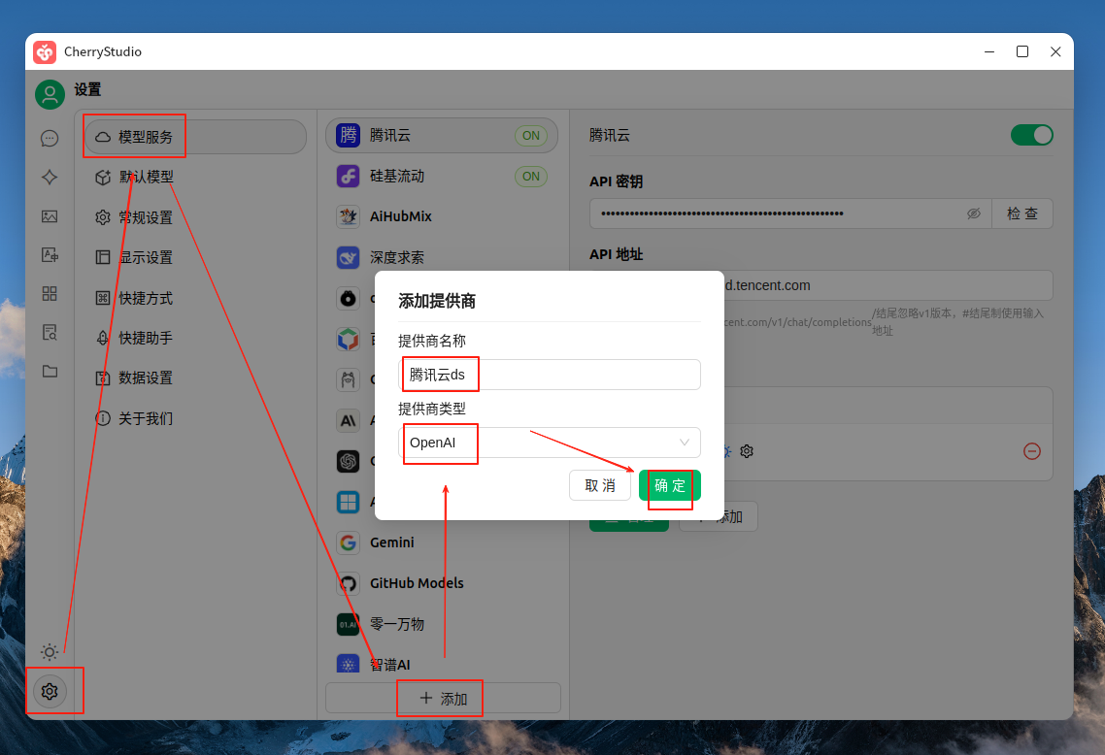This screenshot has height=755, width=1105.
Task: Open the knowledge base search icon
Action: click(50, 333)
